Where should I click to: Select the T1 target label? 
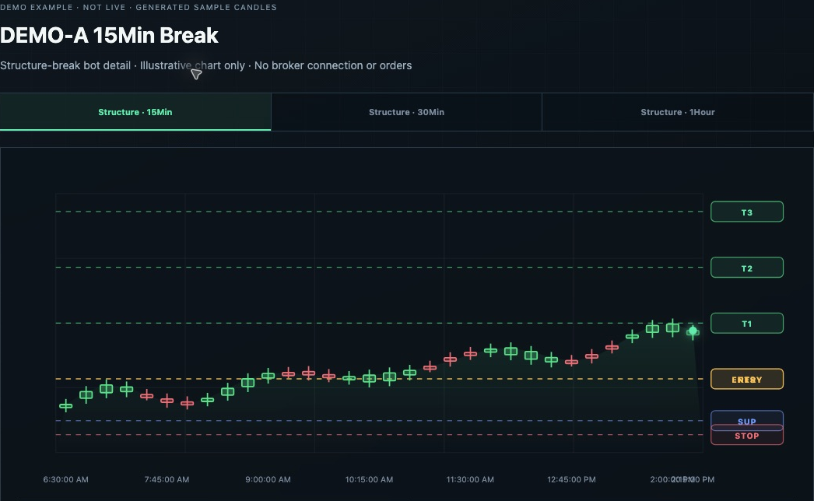click(746, 324)
